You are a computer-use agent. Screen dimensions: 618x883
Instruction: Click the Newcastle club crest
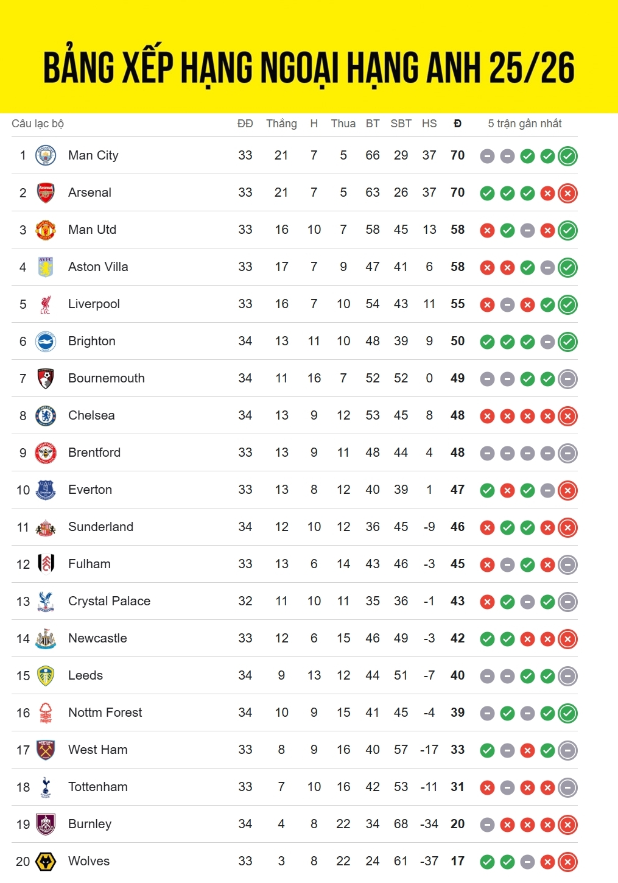[46, 639]
